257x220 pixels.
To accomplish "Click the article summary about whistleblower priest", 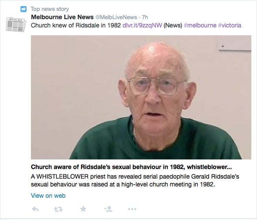I will (135, 180).
